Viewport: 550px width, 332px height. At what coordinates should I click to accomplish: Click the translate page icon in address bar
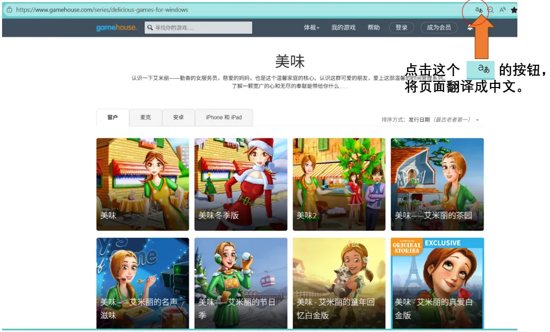click(x=479, y=10)
